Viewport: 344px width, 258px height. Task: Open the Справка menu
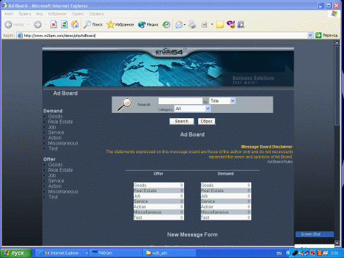96,14
